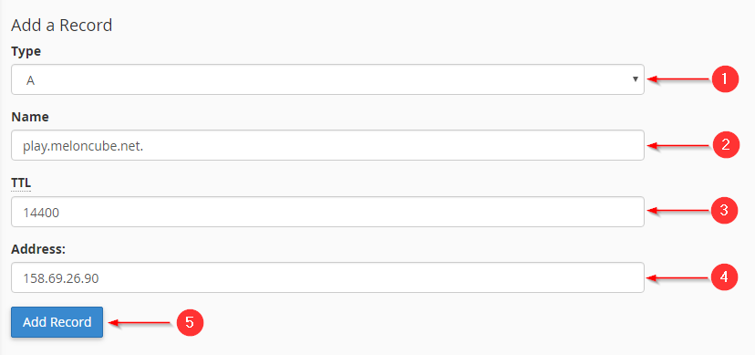Click the bold 'Name' label
This screenshot has width=755, height=355.
[x=30, y=117]
